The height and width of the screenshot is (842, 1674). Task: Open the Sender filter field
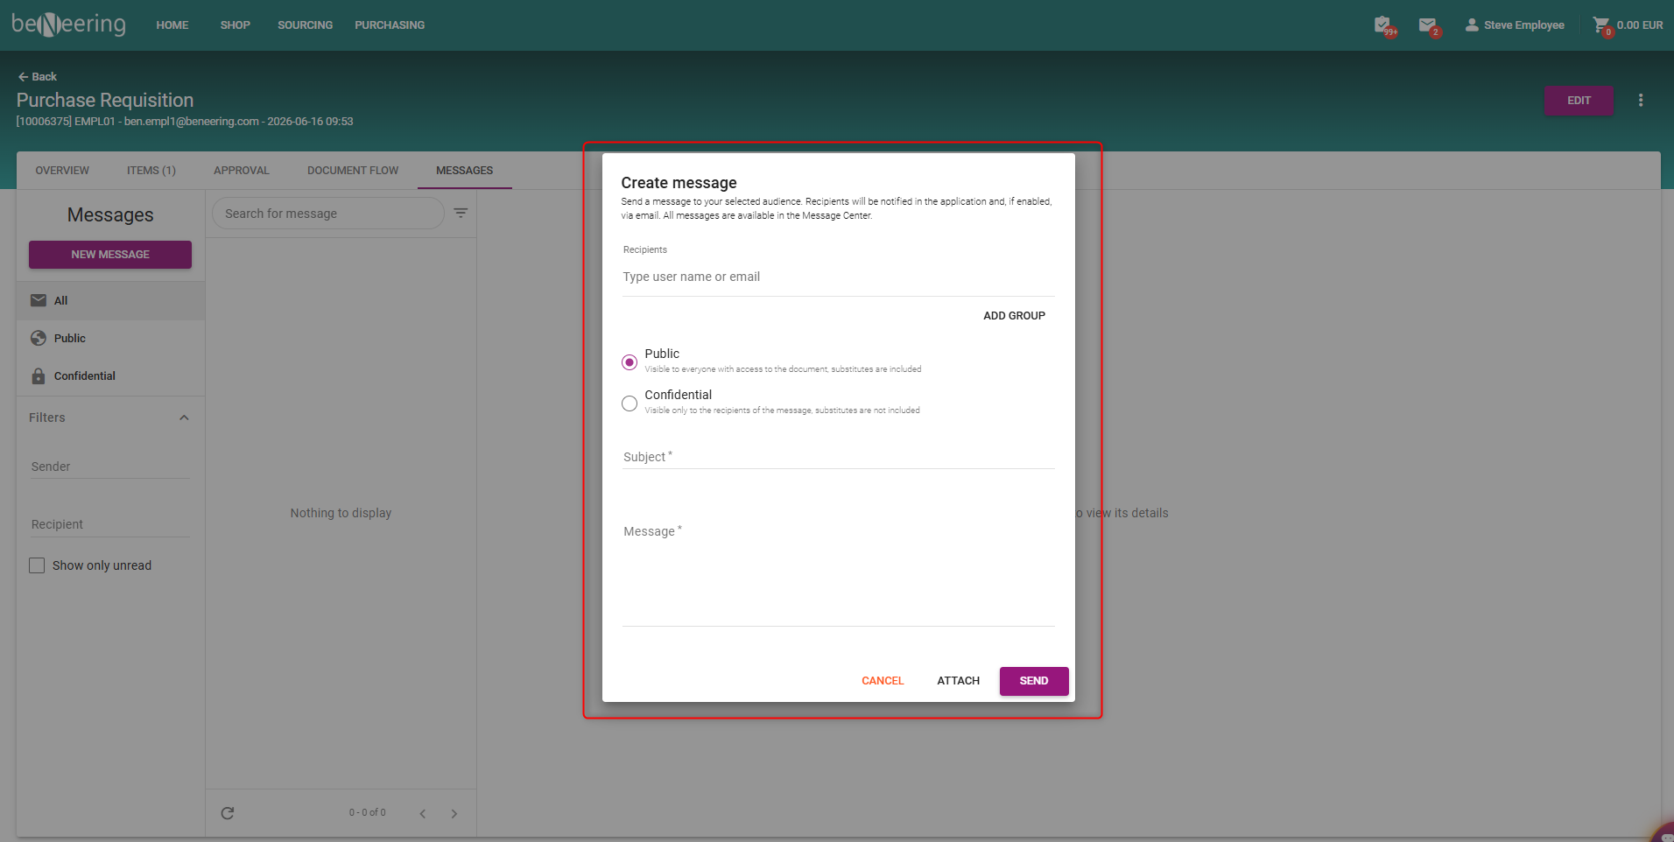(x=110, y=467)
